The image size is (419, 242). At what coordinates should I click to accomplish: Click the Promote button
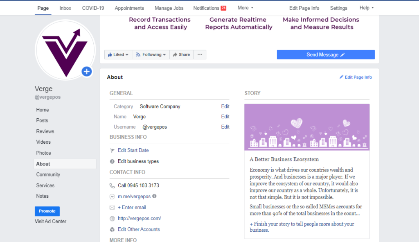coord(47,211)
